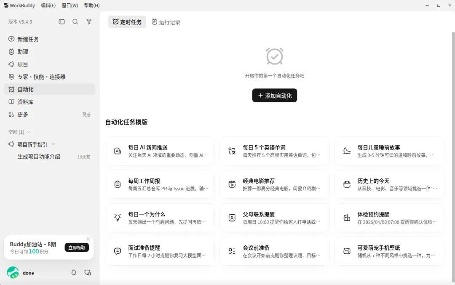Click 工作日每 2 小时提醒 description

click(167, 256)
